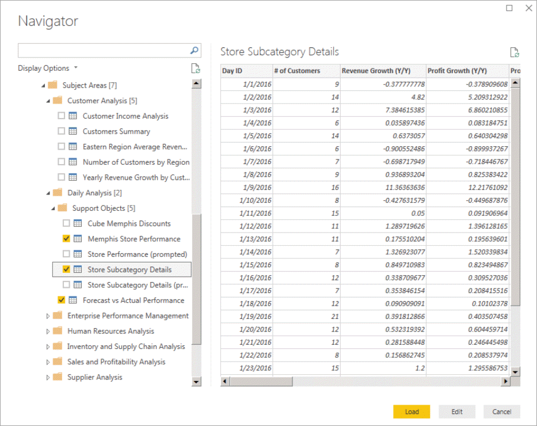The height and width of the screenshot is (426, 537).
Task: Click the Supplier Analysis folder icon
Action: 58,378
